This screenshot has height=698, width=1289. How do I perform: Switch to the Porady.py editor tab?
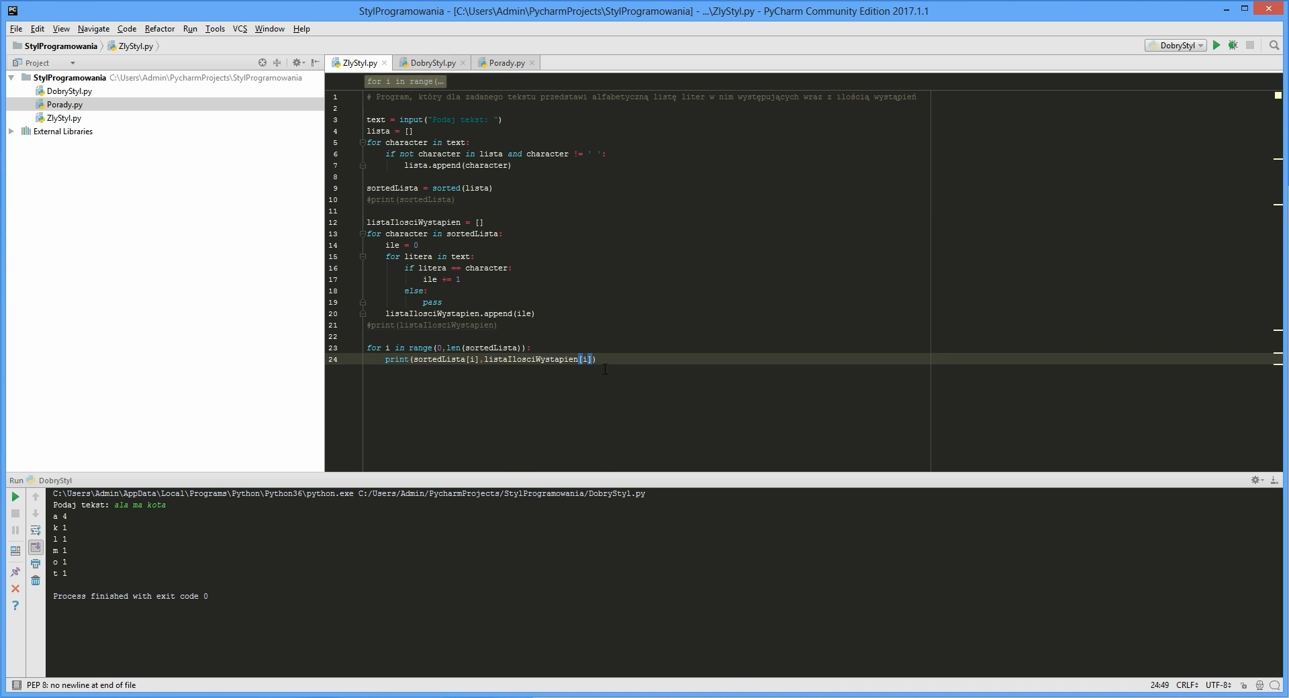pos(506,62)
